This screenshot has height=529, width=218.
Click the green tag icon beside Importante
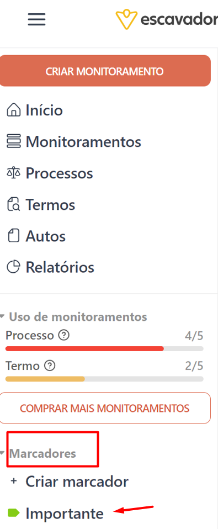click(13, 514)
